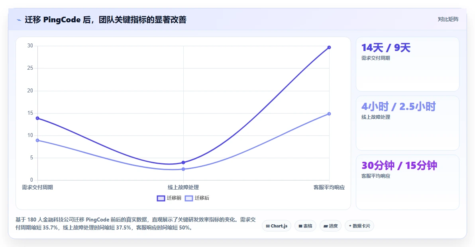Click the 对比矩阵 label in header
The height and width of the screenshot is (247, 475).
tap(448, 20)
